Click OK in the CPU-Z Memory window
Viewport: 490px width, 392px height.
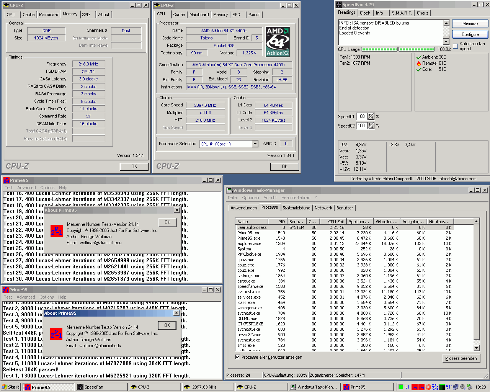point(134,167)
